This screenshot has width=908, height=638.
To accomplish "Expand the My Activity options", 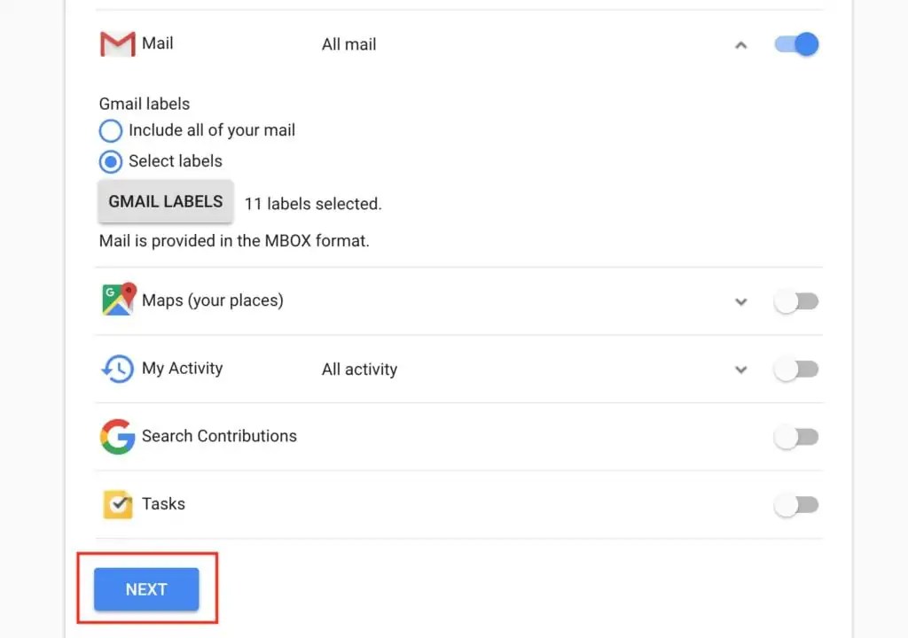I will (741, 370).
